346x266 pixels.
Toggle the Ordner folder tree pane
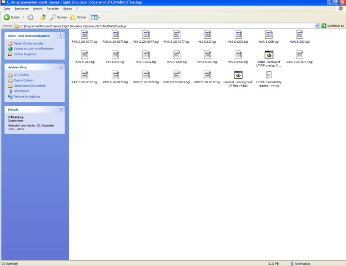tap(78, 17)
